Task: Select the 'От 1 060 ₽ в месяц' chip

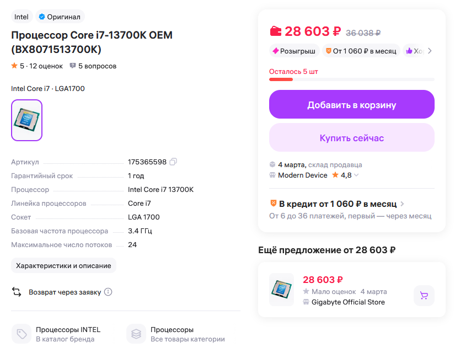Action: (x=361, y=51)
